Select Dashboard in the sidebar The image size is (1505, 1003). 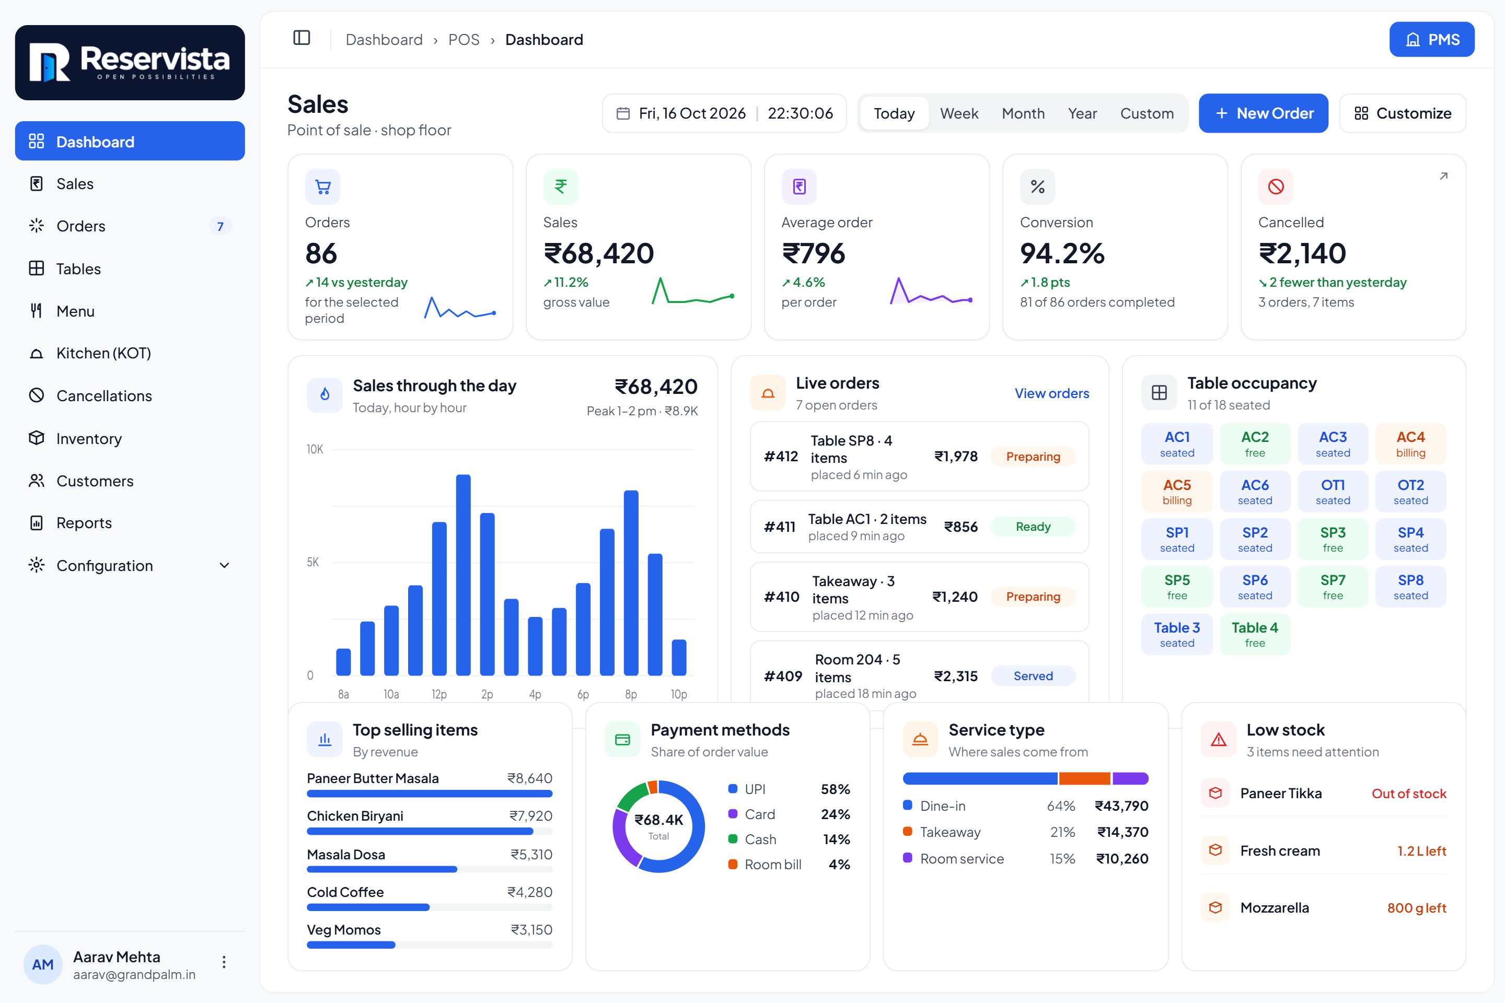(130, 142)
